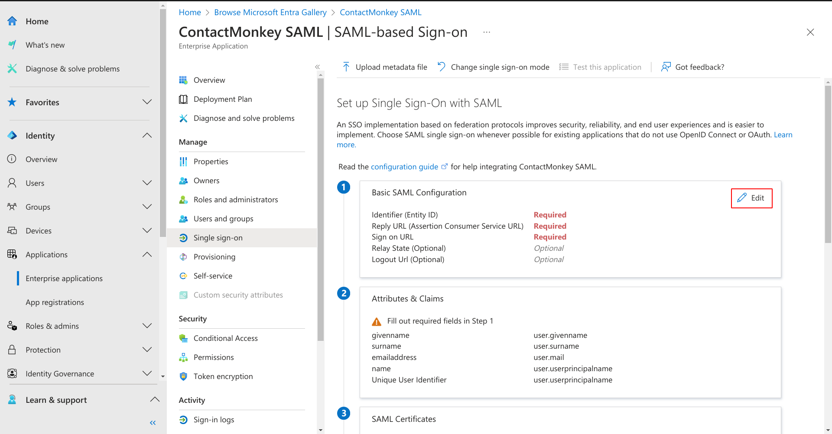Collapse the Applications submenu chevron

point(147,254)
